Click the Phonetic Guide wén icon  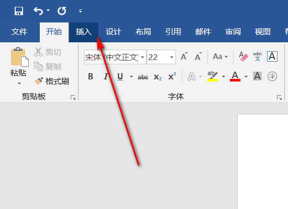(257, 56)
